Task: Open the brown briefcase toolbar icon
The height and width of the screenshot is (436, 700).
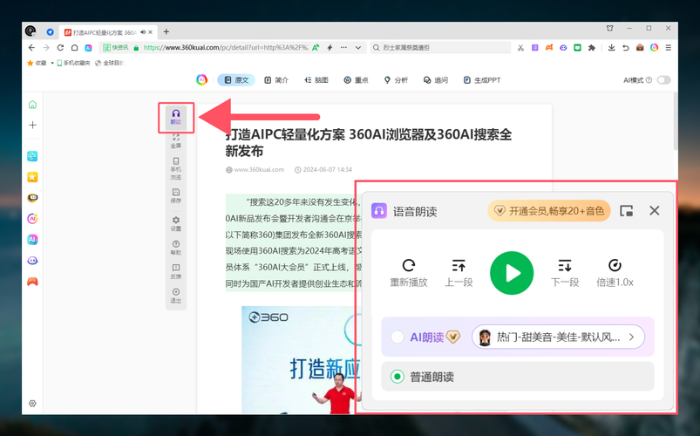Action: [640, 48]
